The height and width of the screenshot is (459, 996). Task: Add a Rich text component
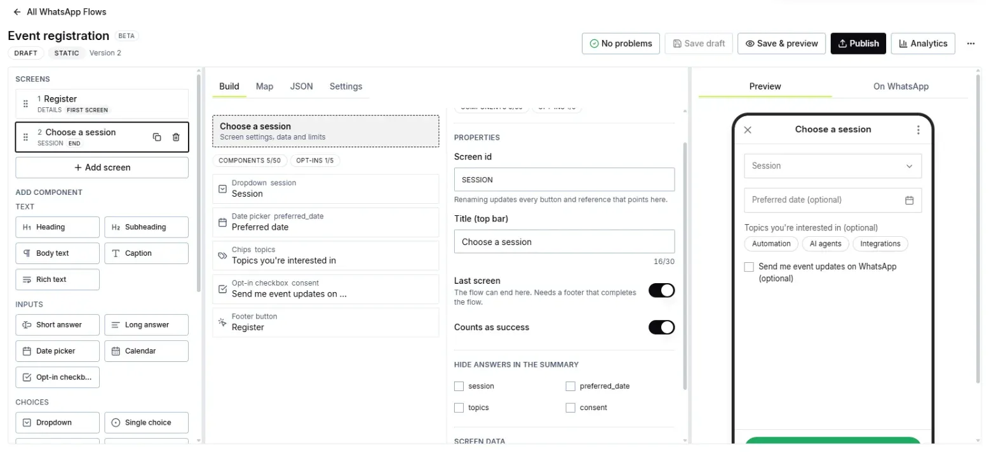tap(57, 279)
